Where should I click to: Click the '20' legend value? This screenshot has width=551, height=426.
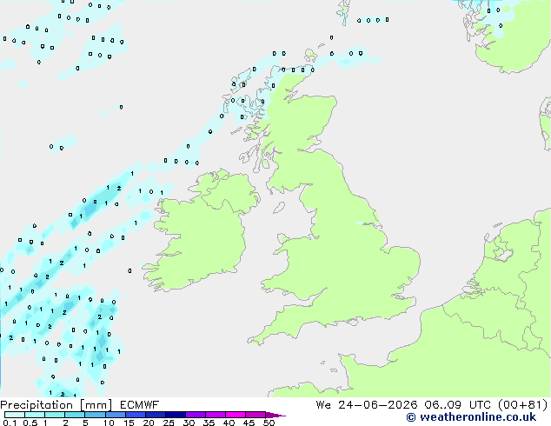(x=149, y=423)
